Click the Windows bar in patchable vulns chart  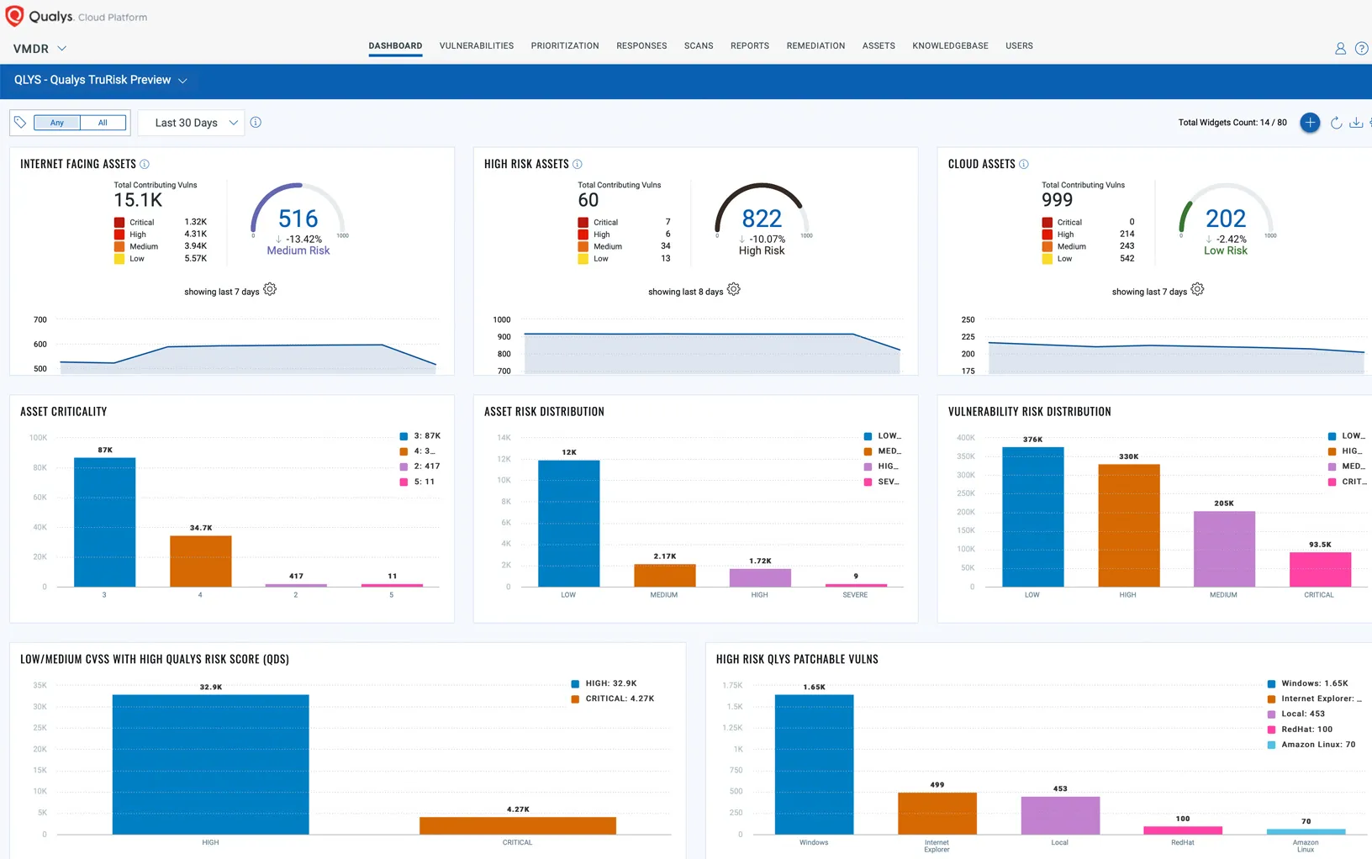point(814,763)
